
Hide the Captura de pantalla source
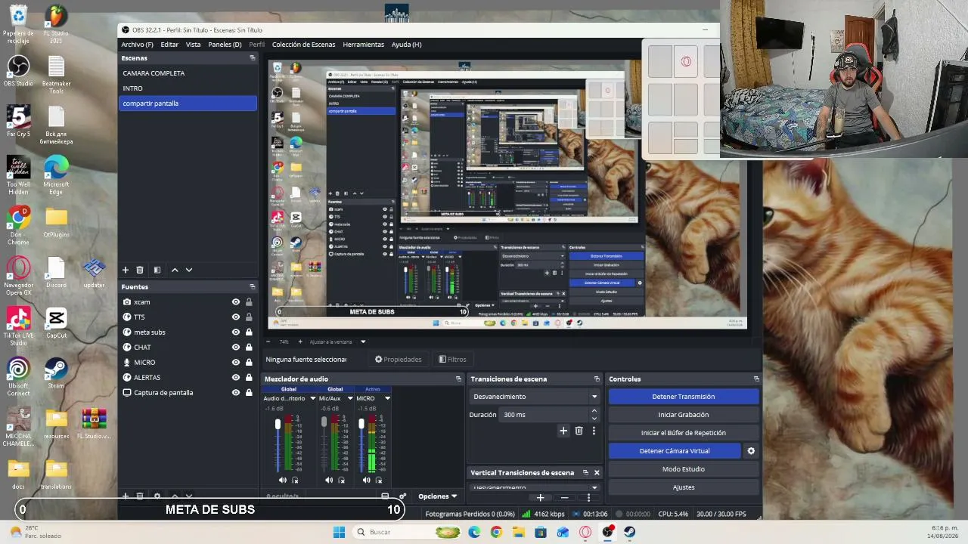[236, 392]
